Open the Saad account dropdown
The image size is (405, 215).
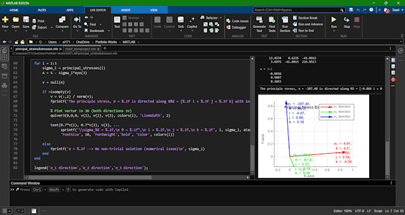(x=397, y=10)
